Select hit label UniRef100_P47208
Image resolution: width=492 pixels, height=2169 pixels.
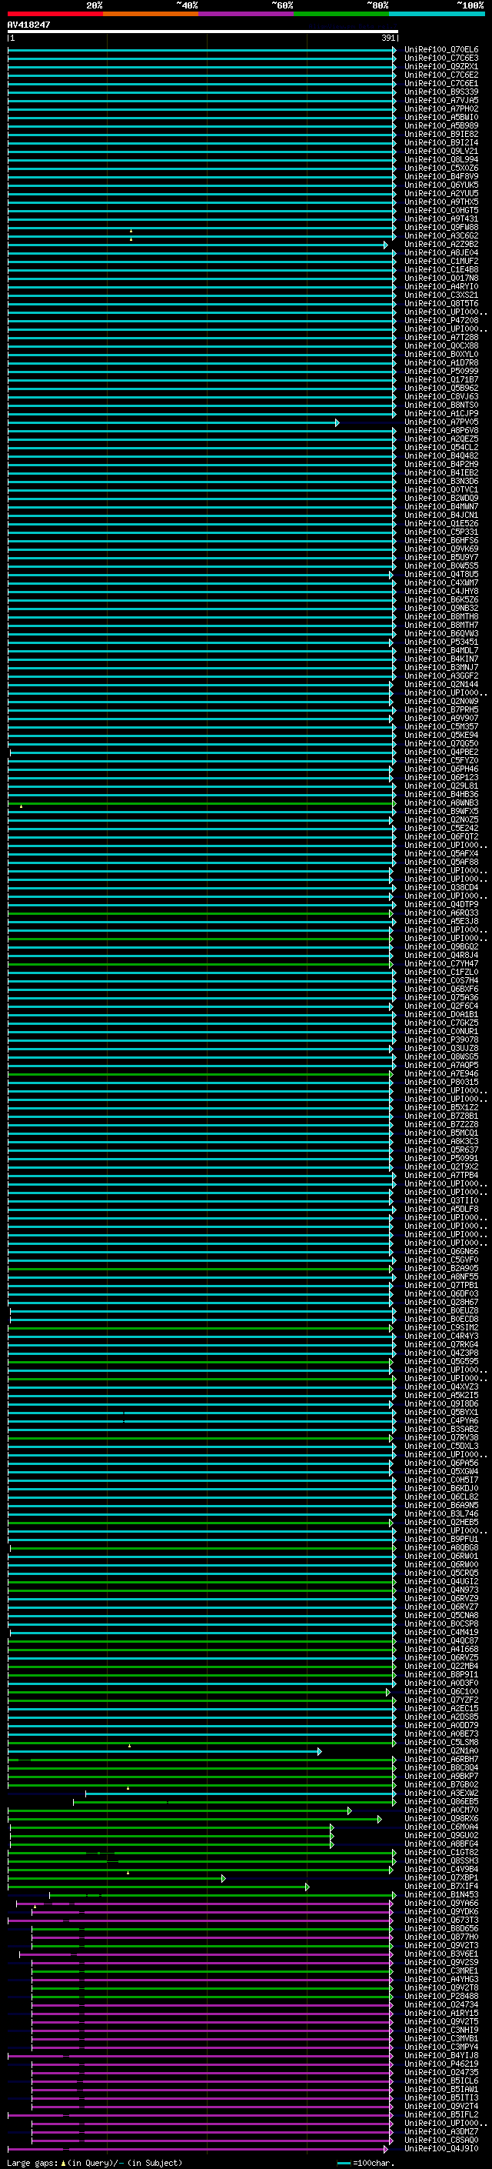(441, 321)
